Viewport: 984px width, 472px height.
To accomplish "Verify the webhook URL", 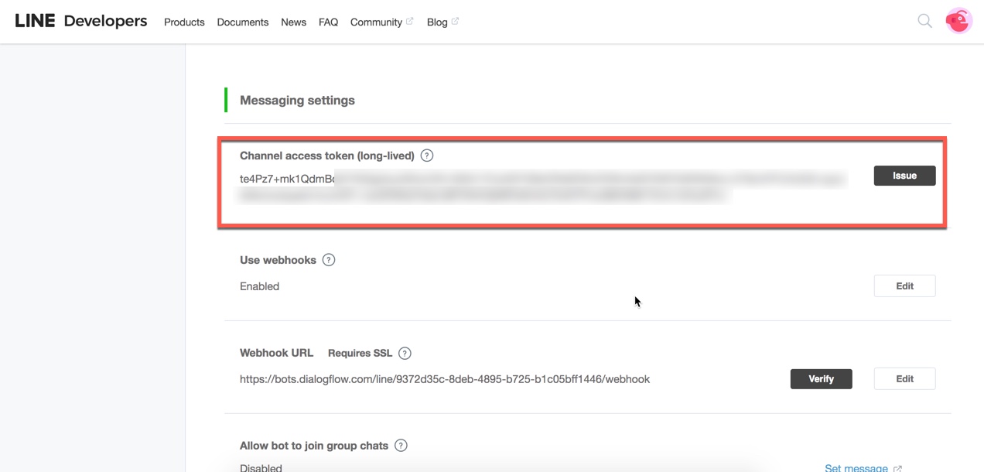I will click(821, 379).
